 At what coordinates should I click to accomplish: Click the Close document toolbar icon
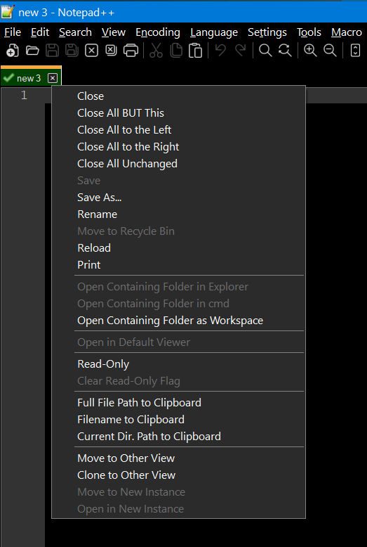point(92,51)
